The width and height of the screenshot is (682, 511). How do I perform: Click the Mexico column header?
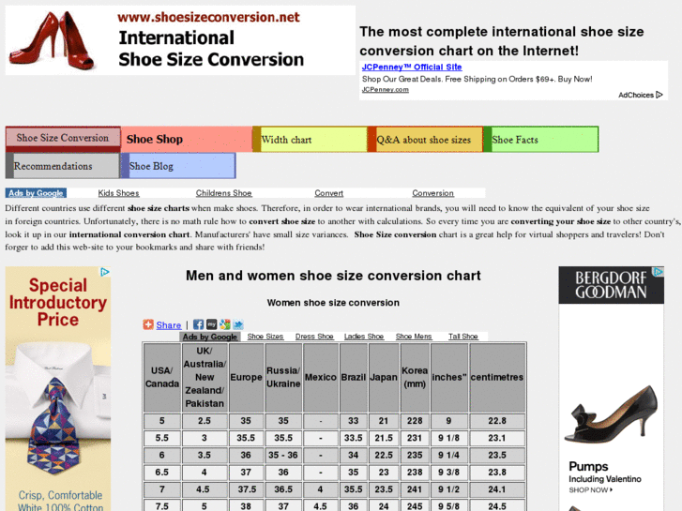click(x=321, y=377)
